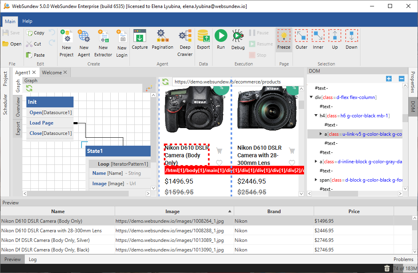Run the agent with Run button
Viewport: 418px width, 273px height.
pyautogui.click(x=221, y=37)
